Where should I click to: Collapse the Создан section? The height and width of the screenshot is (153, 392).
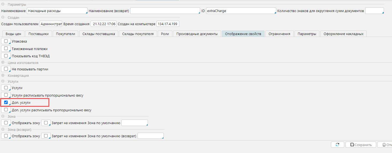click(3, 17)
